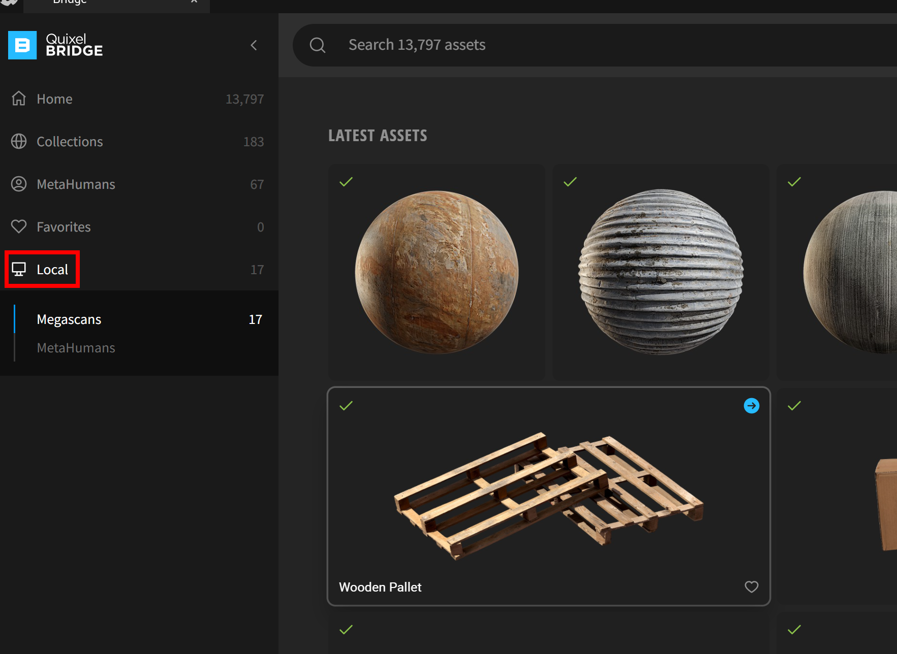Screen dimensions: 897x654
Task: Click the Quixel Bridge logo icon
Action: click(22, 45)
